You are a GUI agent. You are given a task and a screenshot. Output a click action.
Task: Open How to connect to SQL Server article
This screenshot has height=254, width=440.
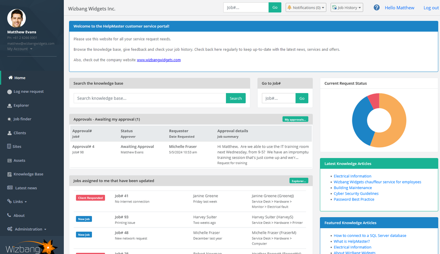click(370, 235)
